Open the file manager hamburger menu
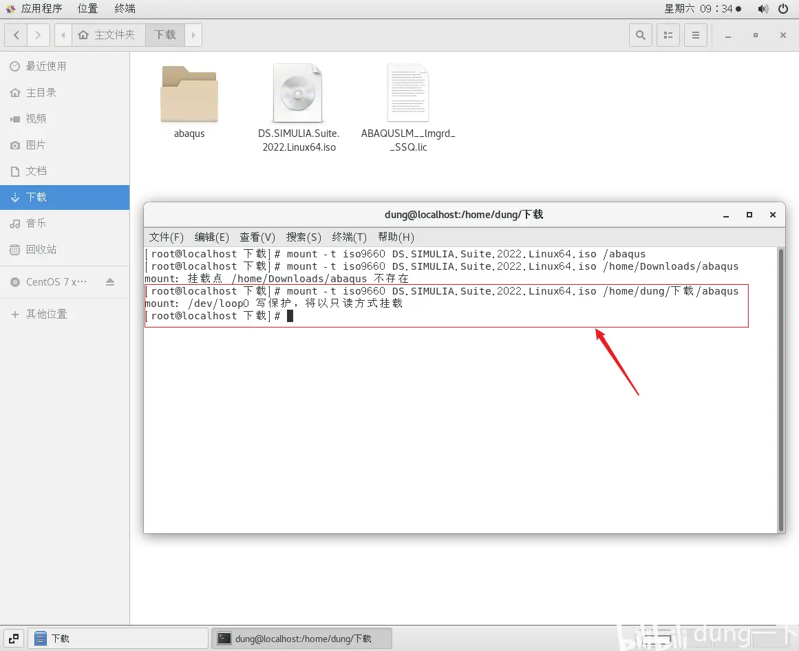Image resolution: width=799 pixels, height=651 pixels. 696,35
